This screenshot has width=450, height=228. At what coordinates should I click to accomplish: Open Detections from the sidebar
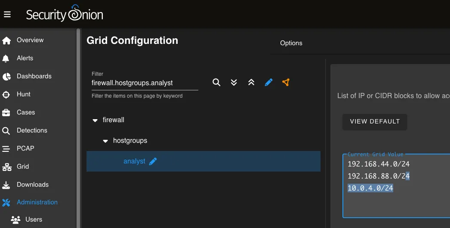(32, 130)
